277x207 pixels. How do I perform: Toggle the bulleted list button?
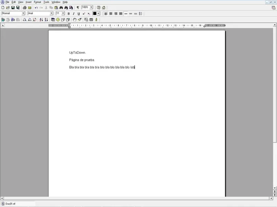(141, 13)
